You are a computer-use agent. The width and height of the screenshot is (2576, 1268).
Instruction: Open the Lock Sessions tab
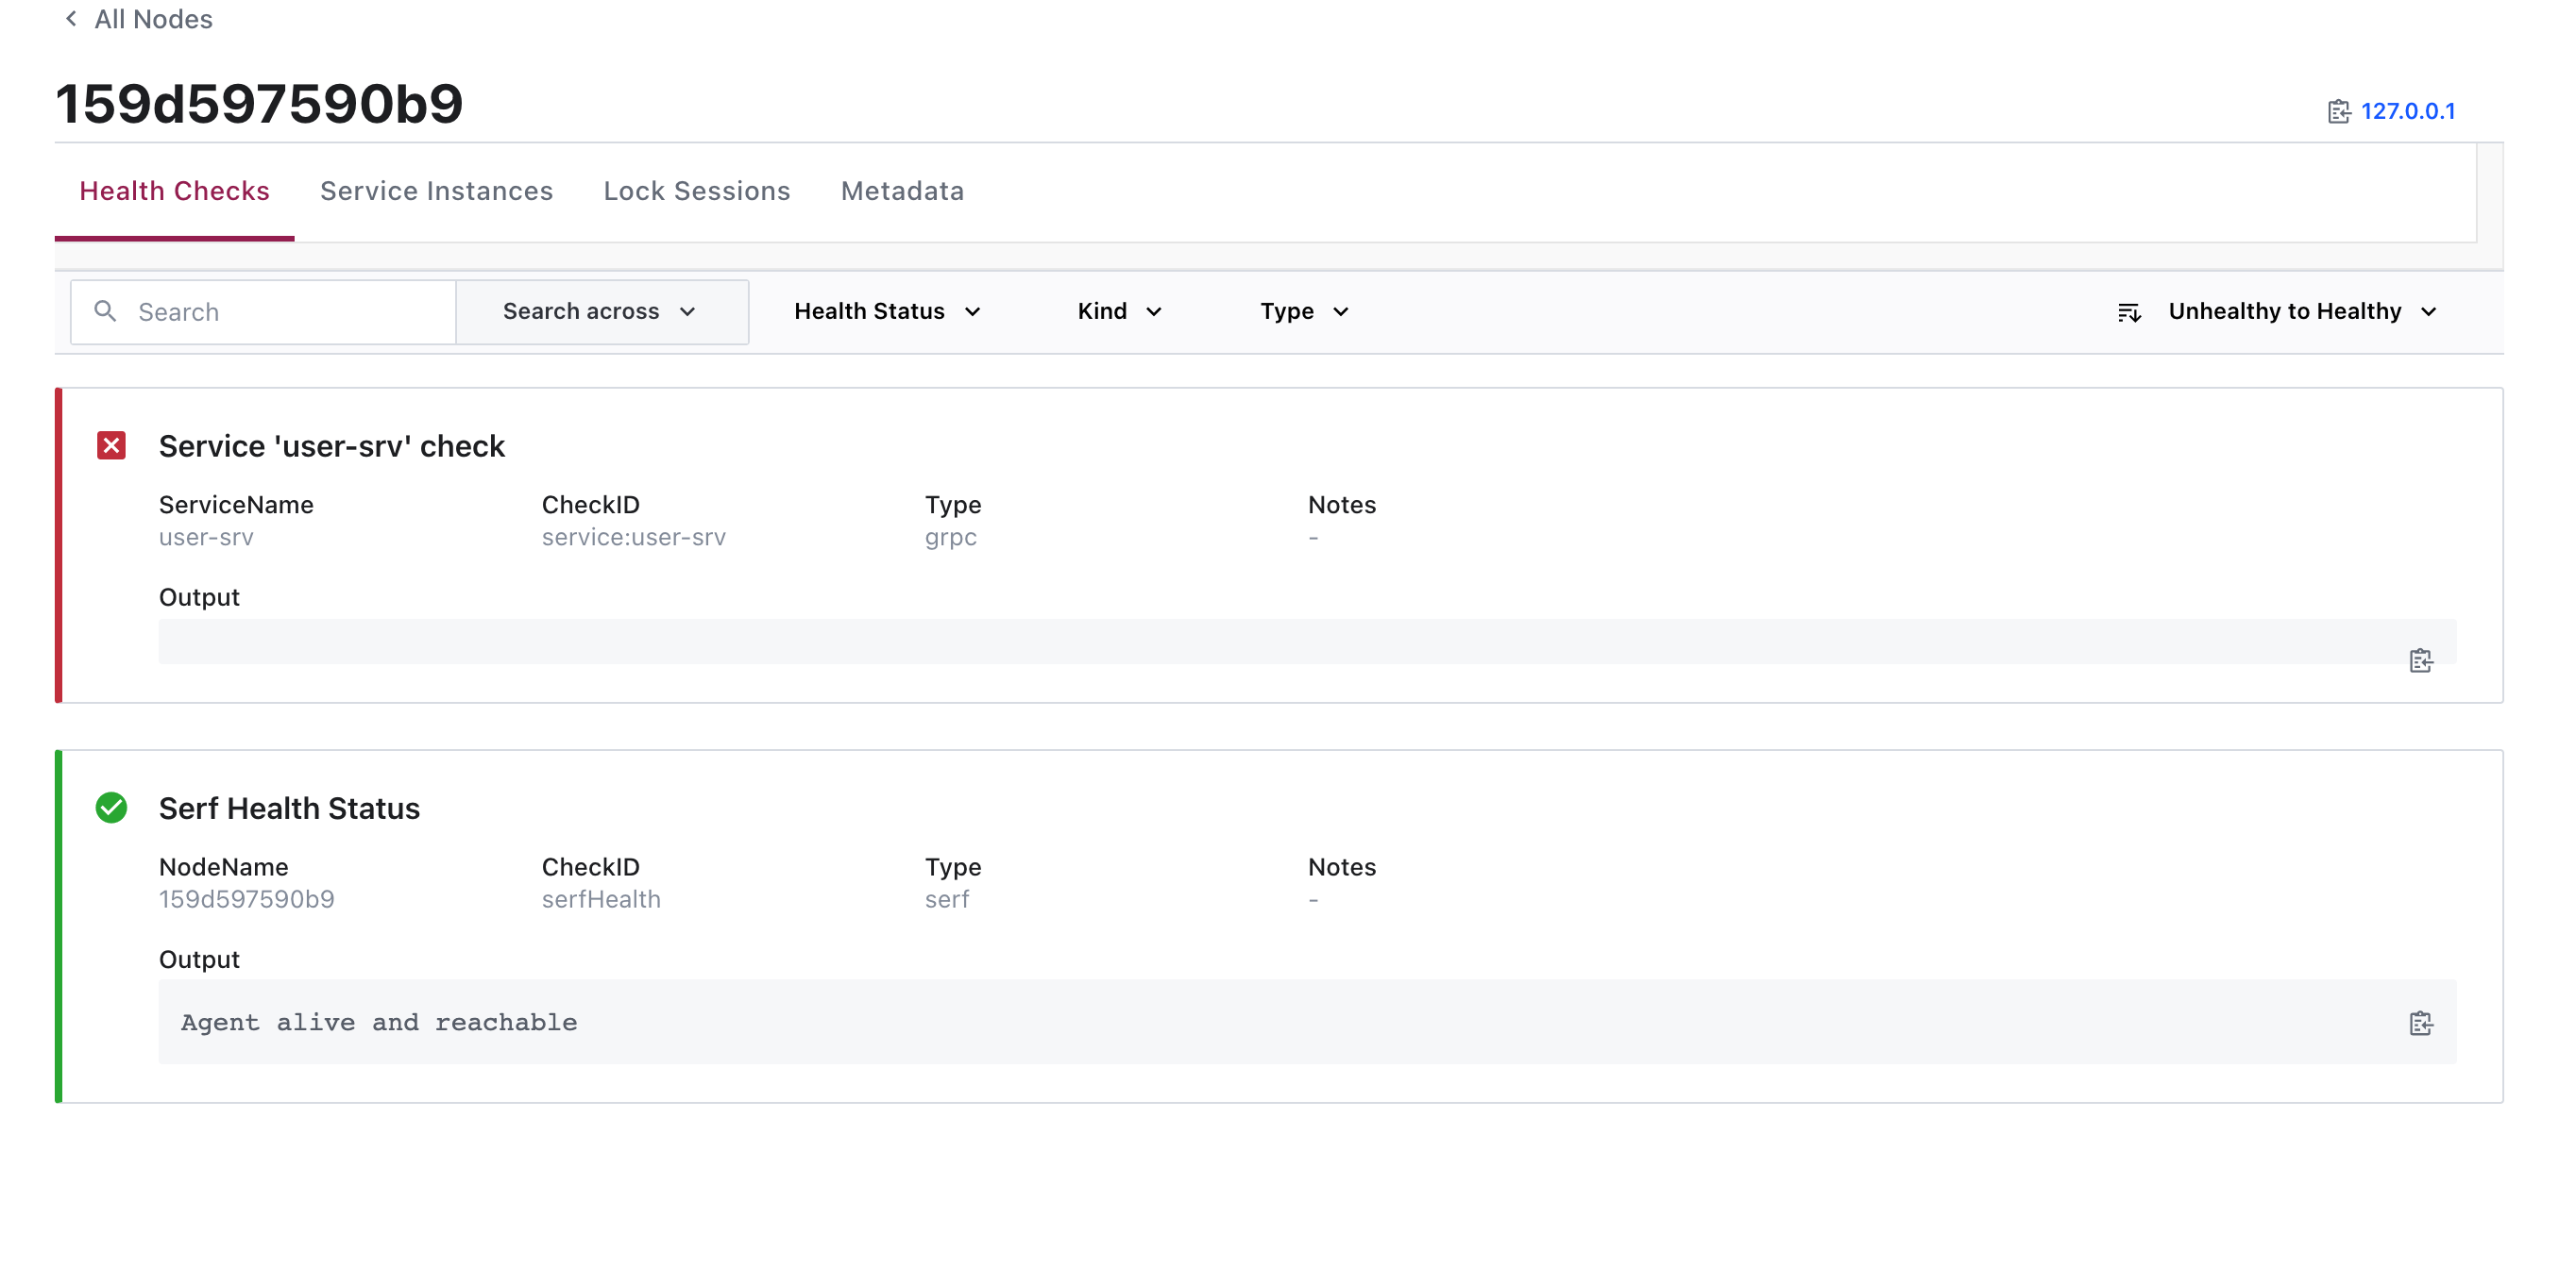[696, 191]
